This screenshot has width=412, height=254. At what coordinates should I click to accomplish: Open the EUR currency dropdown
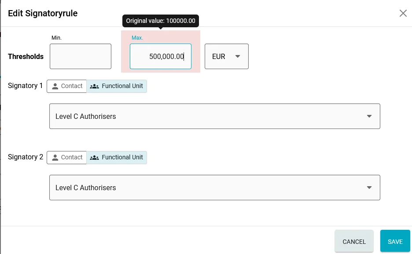coord(227,56)
